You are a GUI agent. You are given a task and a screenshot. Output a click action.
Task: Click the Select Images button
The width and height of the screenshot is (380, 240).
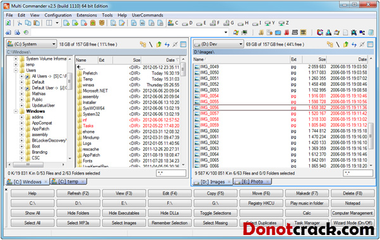click(124, 223)
